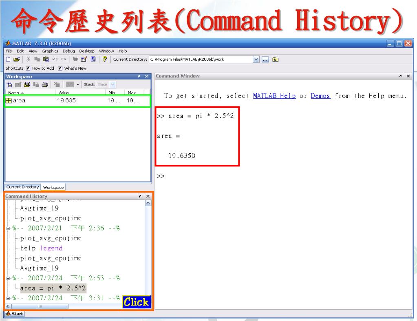Print icon in Workspace toolbar
This screenshot has height=321, width=417.
pyautogui.click(x=45, y=85)
